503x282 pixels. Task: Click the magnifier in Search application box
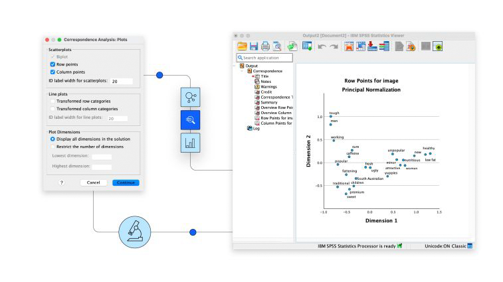pos(240,58)
